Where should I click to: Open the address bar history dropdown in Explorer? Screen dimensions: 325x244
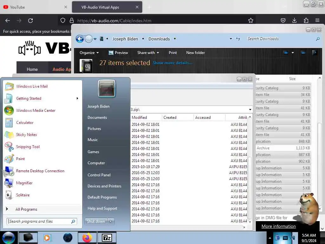tap(231, 39)
